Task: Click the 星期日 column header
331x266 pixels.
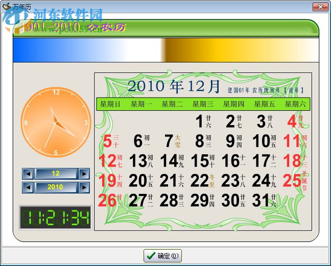Action: 110,104
